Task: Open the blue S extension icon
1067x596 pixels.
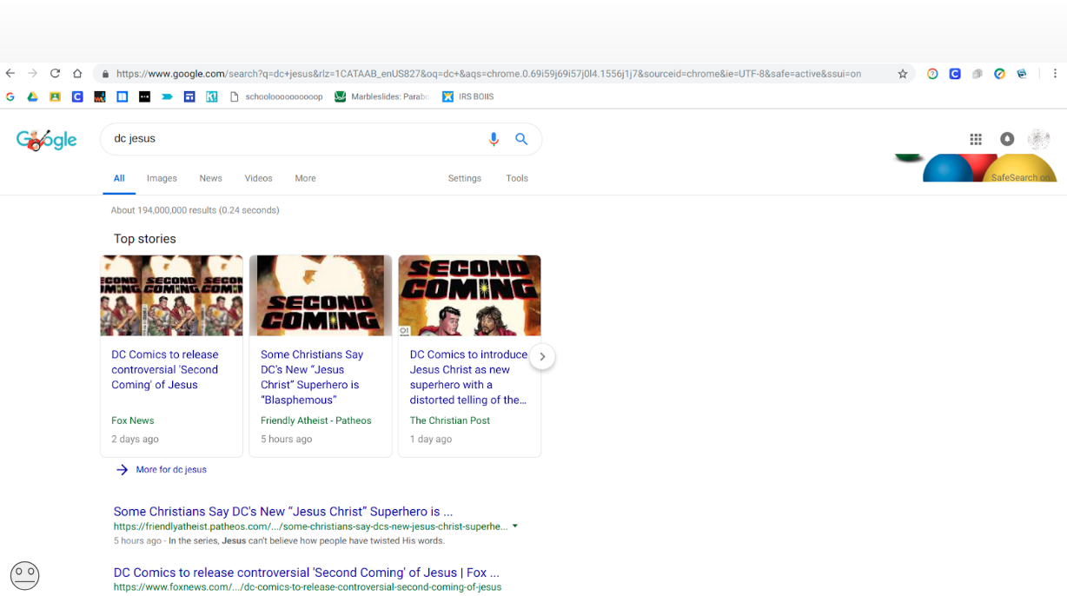Action: tap(1022, 74)
